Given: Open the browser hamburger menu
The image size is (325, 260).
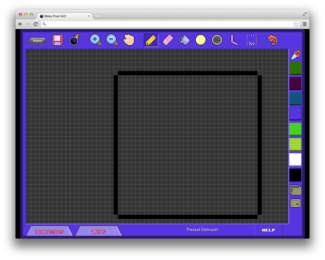Looking at the screenshot, I should click(x=305, y=24).
